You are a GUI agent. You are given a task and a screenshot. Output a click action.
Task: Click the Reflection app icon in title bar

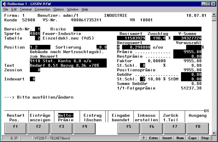pyautogui.click(x=5, y=4)
